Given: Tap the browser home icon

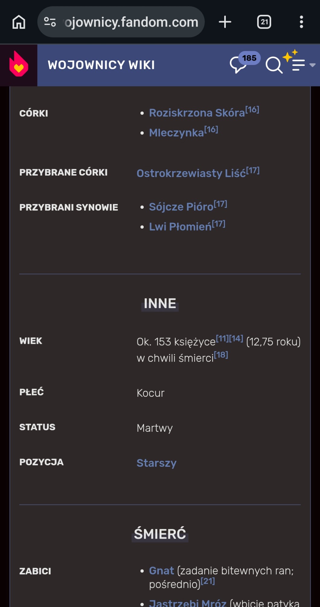Looking at the screenshot, I should pyautogui.click(x=19, y=22).
